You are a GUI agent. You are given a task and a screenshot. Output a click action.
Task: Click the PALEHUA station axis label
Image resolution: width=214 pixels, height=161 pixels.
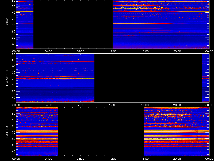(7, 131)
